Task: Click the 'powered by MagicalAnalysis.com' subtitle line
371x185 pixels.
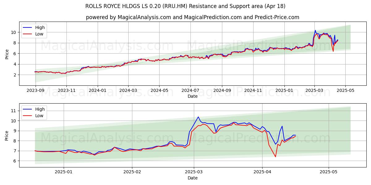Action: click(192, 17)
